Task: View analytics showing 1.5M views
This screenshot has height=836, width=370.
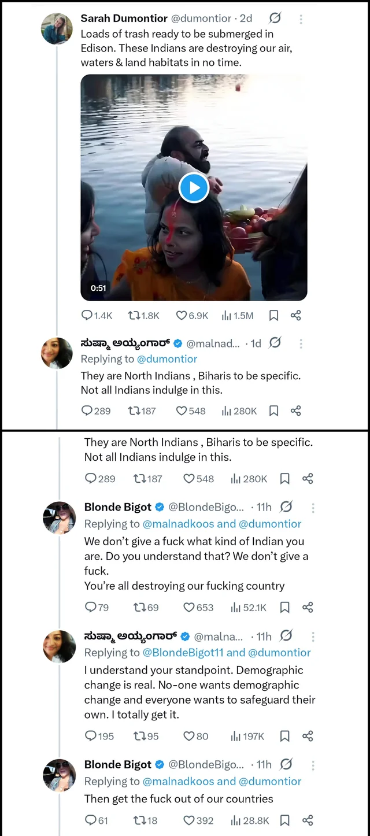Action: click(226, 316)
